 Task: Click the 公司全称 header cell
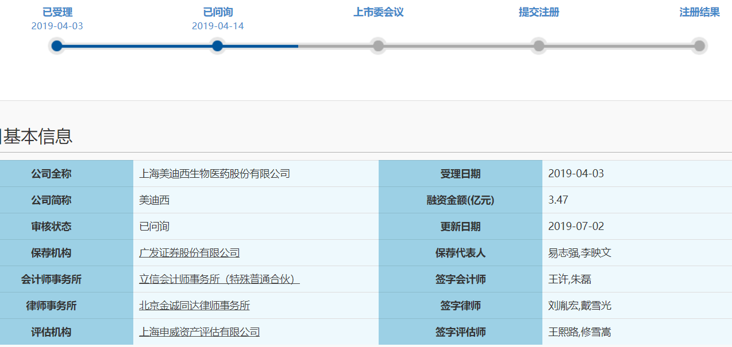click(x=67, y=174)
